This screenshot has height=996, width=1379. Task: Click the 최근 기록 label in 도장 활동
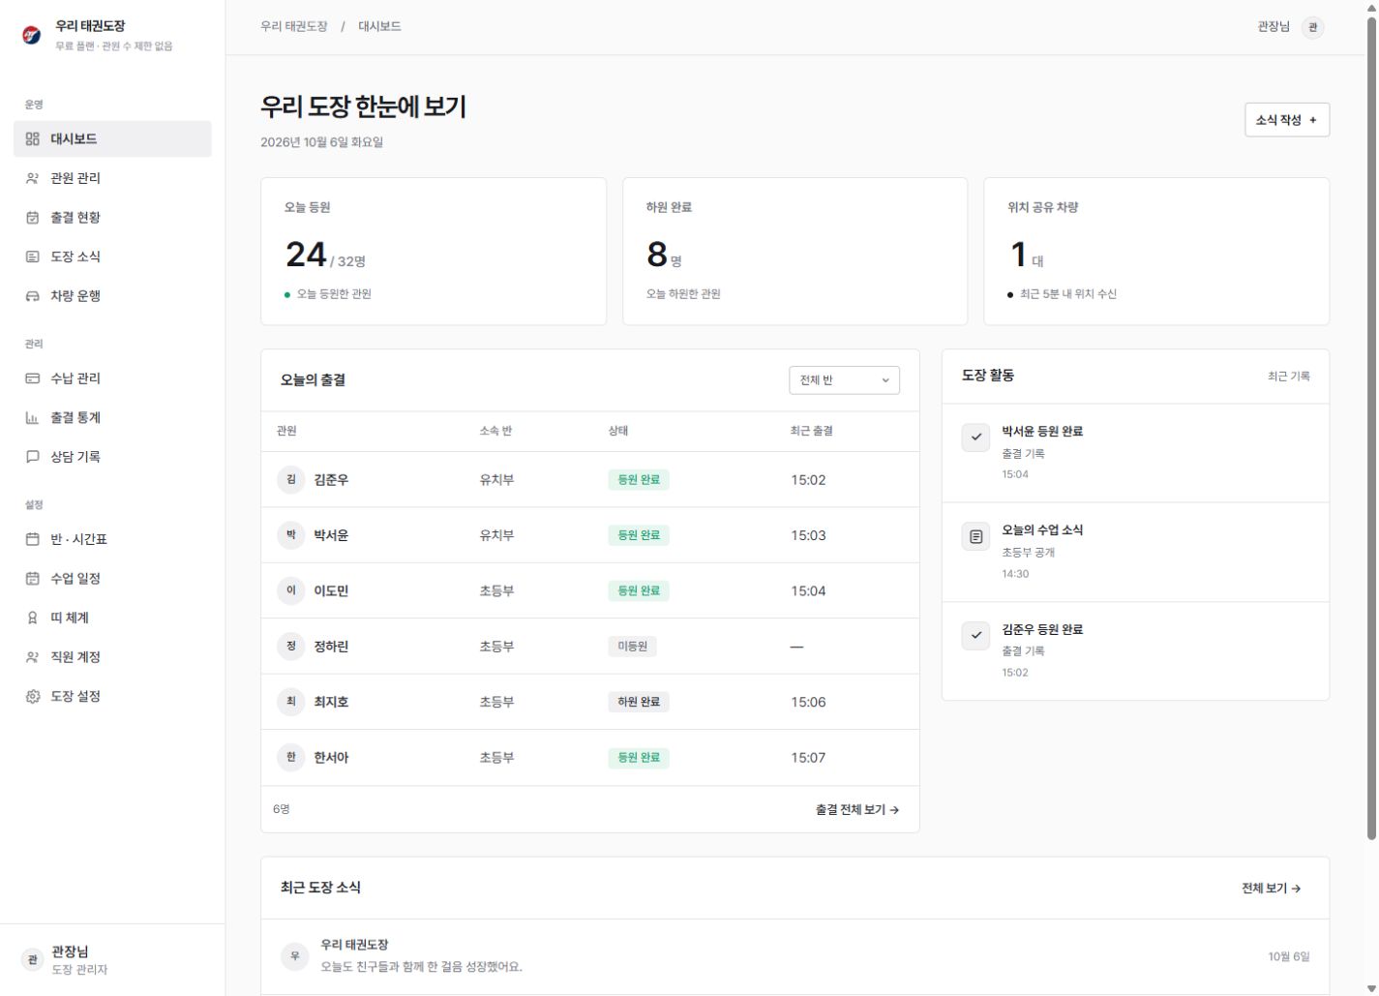click(x=1289, y=377)
